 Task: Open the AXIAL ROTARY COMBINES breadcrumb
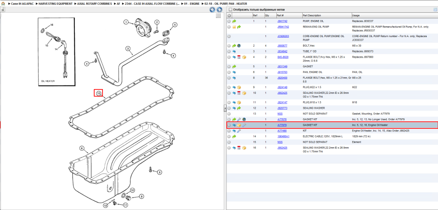point(95,4)
